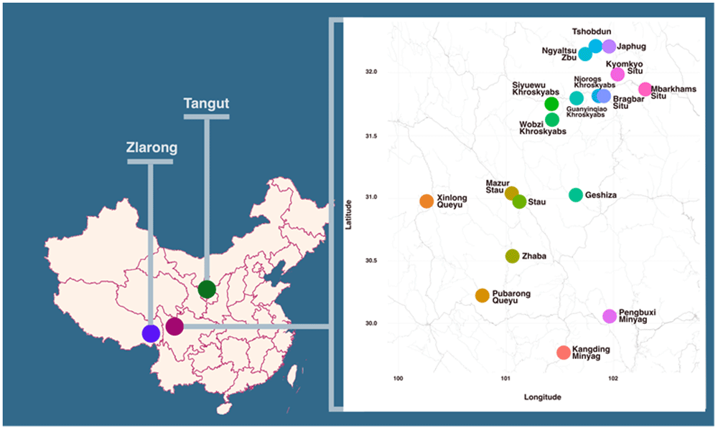Click the "Zlarong" heading text

pos(151,148)
